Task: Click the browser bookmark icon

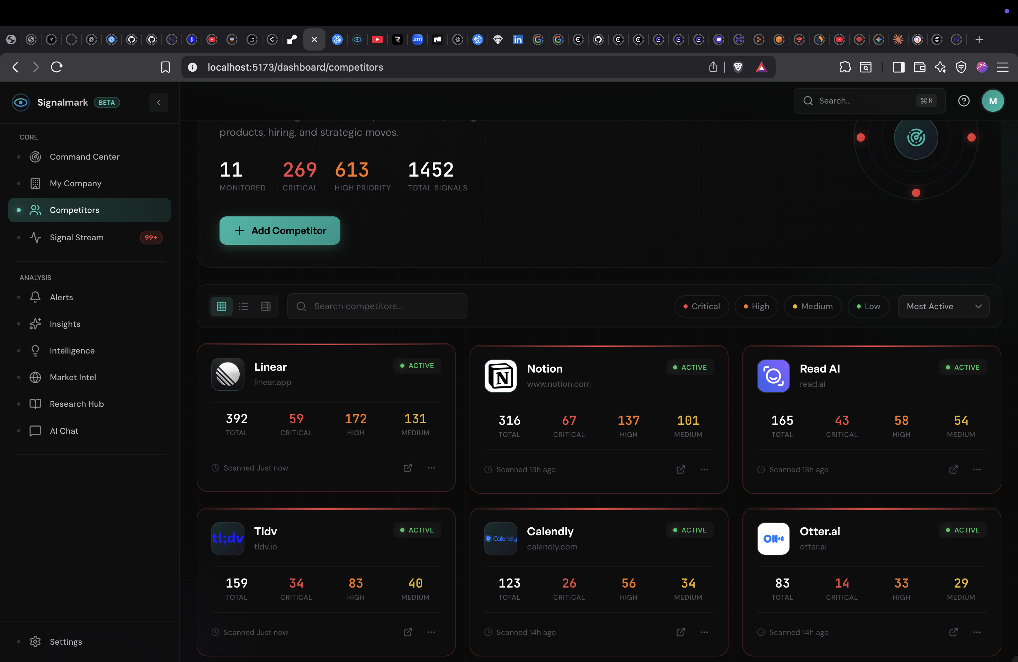Action: tap(165, 67)
